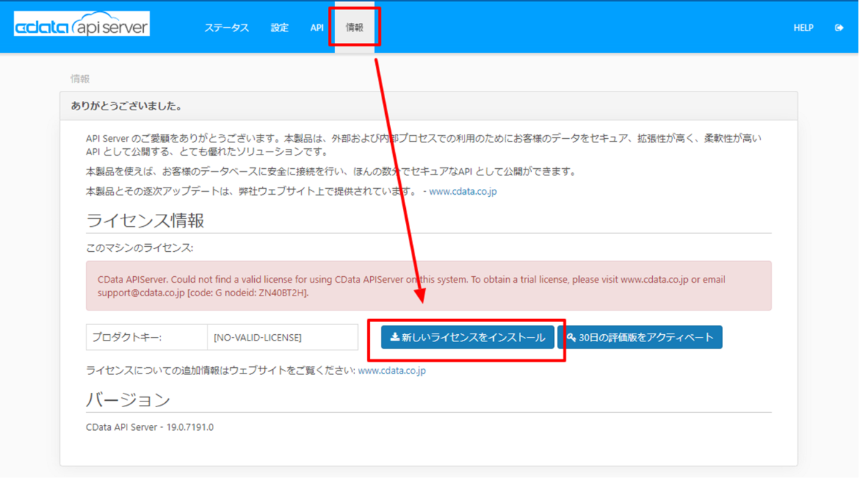Open the HELP link in header
This screenshot has height=478, width=859.
click(x=803, y=28)
